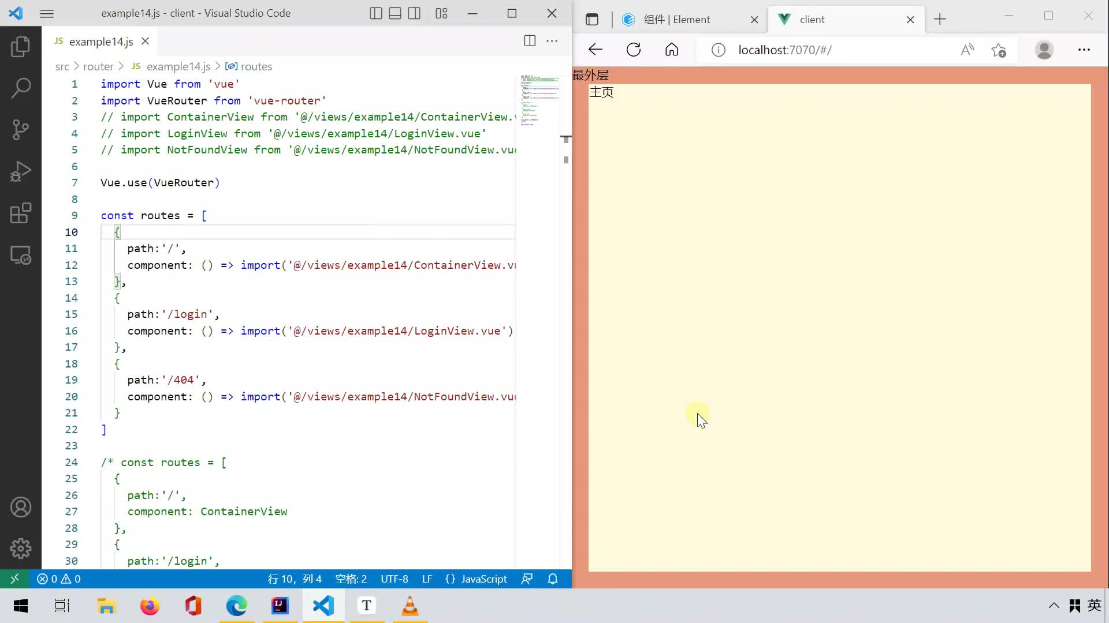Add page to favorites
The height and width of the screenshot is (623, 1109).
pyautogui.click(x=999, y=50)
